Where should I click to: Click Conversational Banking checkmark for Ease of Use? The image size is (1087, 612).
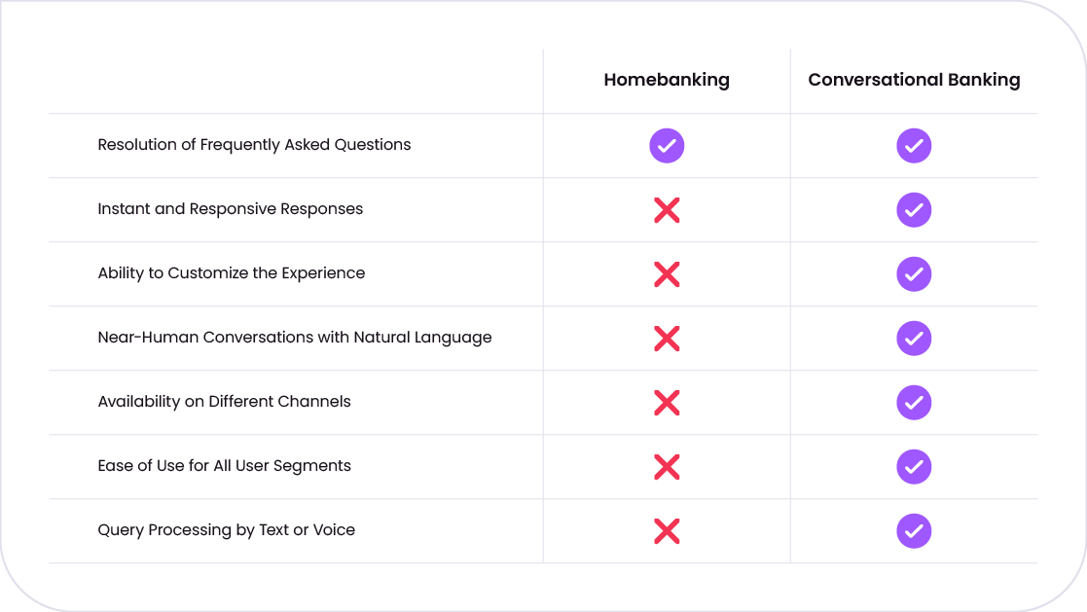tap(914, 467)
